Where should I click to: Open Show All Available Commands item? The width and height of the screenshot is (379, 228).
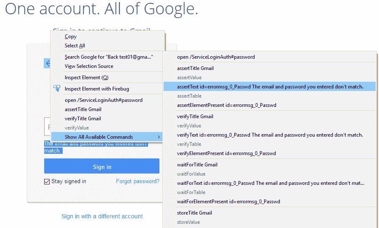point(106,137)
